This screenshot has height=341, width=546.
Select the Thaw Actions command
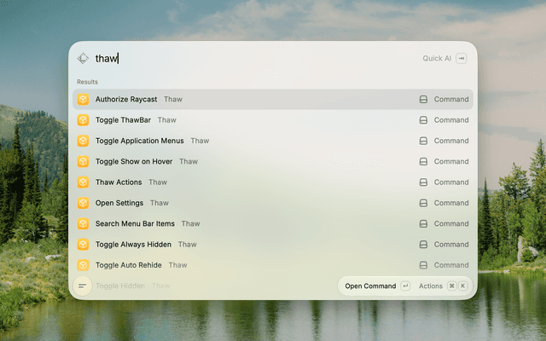[x=273, y=182]
